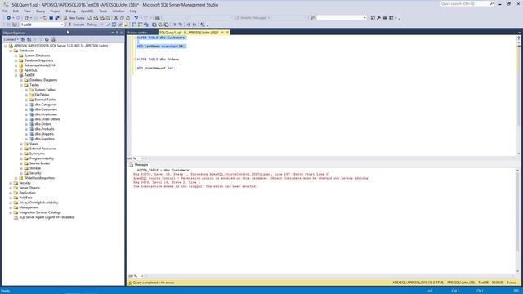The height and width of the screenshot is (294, 523).
Task: Switch to the Action center tab
Action: click(x=137, y=33)
